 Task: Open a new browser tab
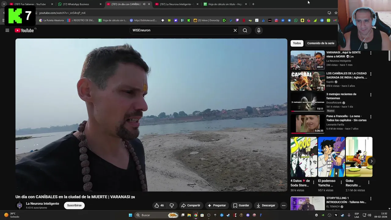(253, 4)
